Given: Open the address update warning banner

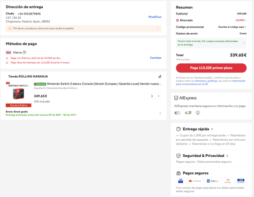Looking at the screenshot, I should tap(83, 28).
